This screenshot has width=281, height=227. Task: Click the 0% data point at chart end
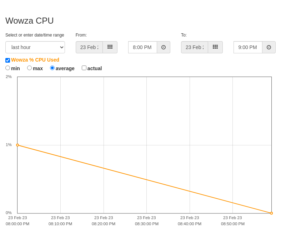[271, 213]
